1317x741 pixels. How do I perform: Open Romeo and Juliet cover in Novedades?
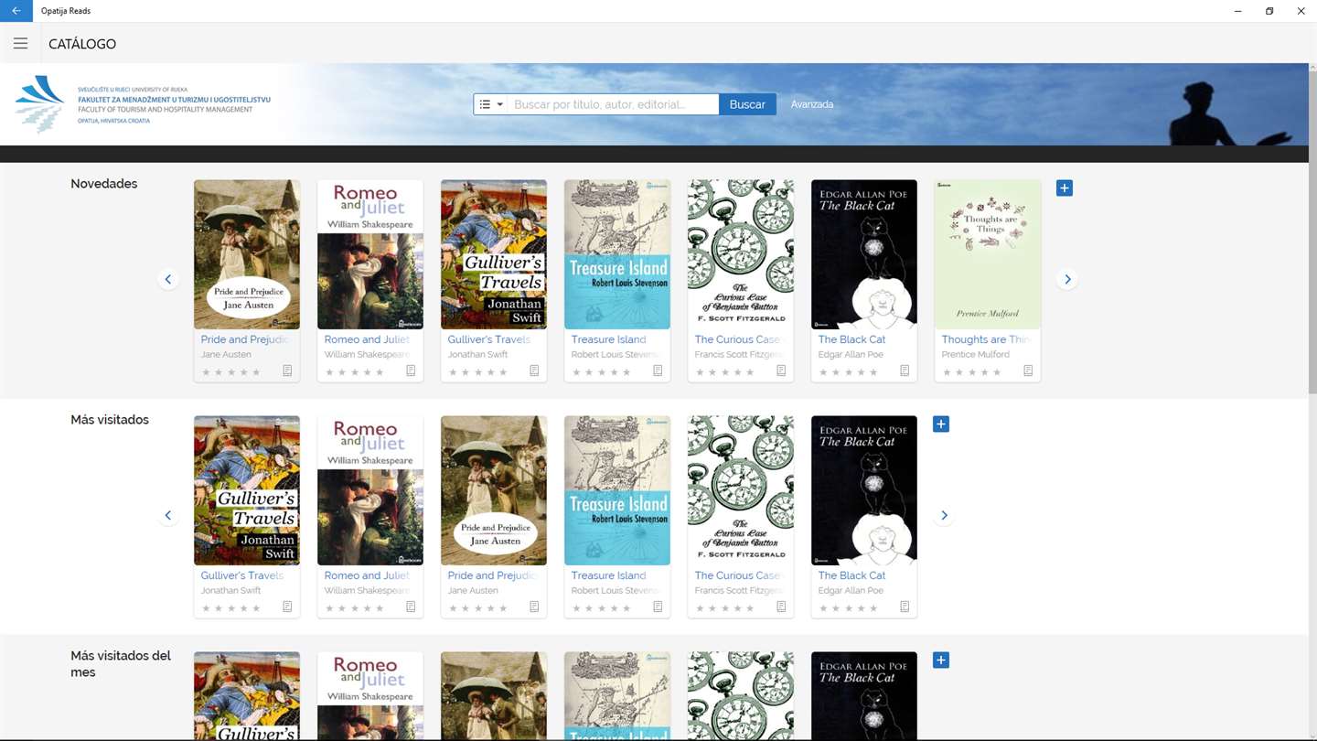pyautogui.click(x=370, y=254)
